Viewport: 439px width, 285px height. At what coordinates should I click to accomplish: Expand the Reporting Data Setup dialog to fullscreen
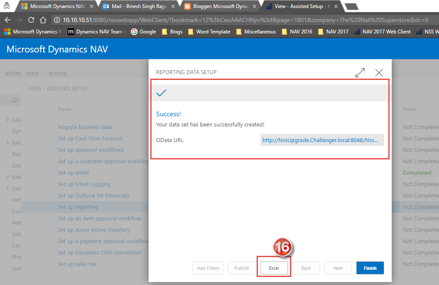pos(360,72)
